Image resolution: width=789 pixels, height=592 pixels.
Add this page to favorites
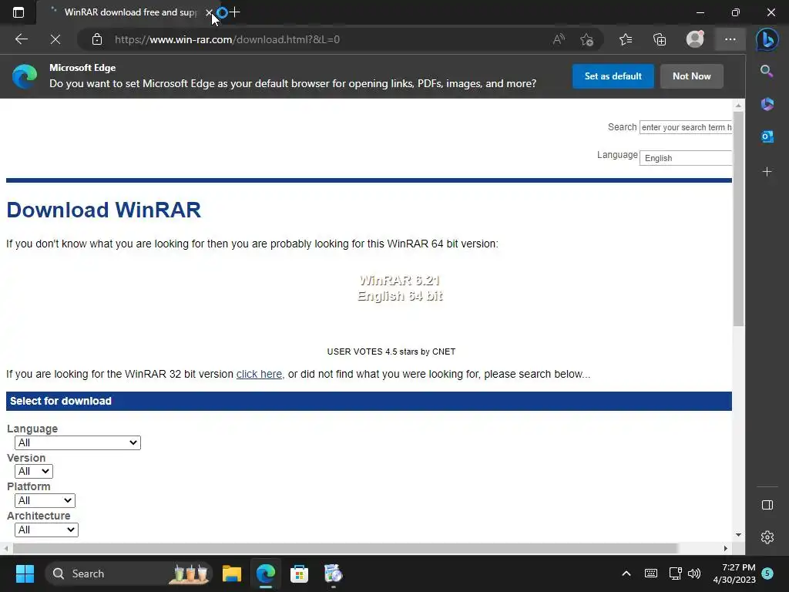pyautogui.click(x=586, y=39)
